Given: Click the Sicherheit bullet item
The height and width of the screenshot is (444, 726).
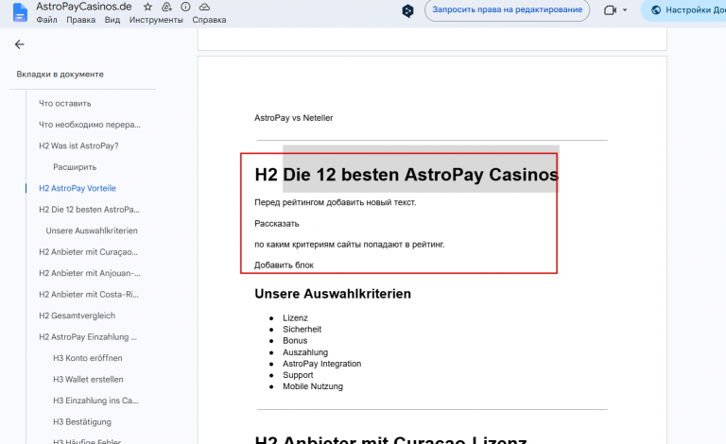Looking at the screenshot, I should (302, 330).
